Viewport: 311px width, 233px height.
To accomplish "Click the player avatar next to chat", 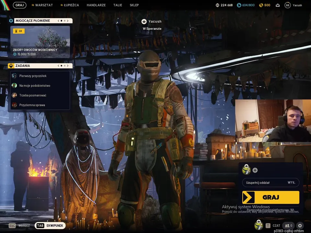I will 259,225.
